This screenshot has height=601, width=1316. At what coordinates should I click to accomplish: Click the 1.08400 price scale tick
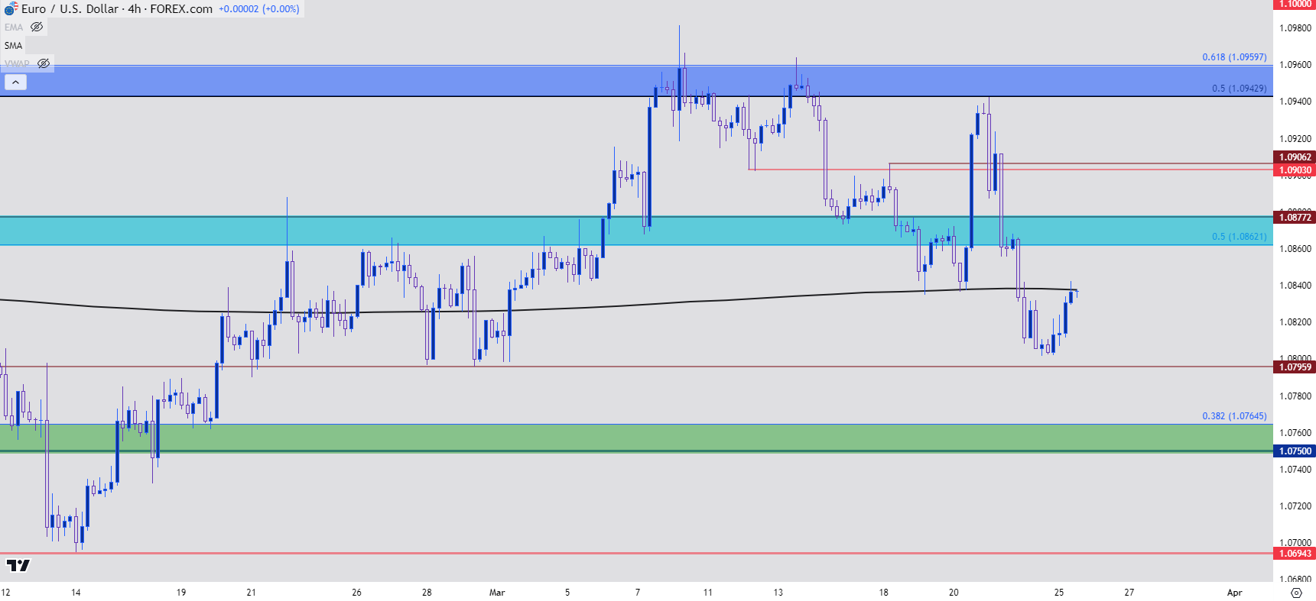(1295, 286)
